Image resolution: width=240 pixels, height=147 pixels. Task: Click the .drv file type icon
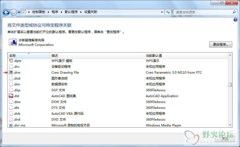11,66
